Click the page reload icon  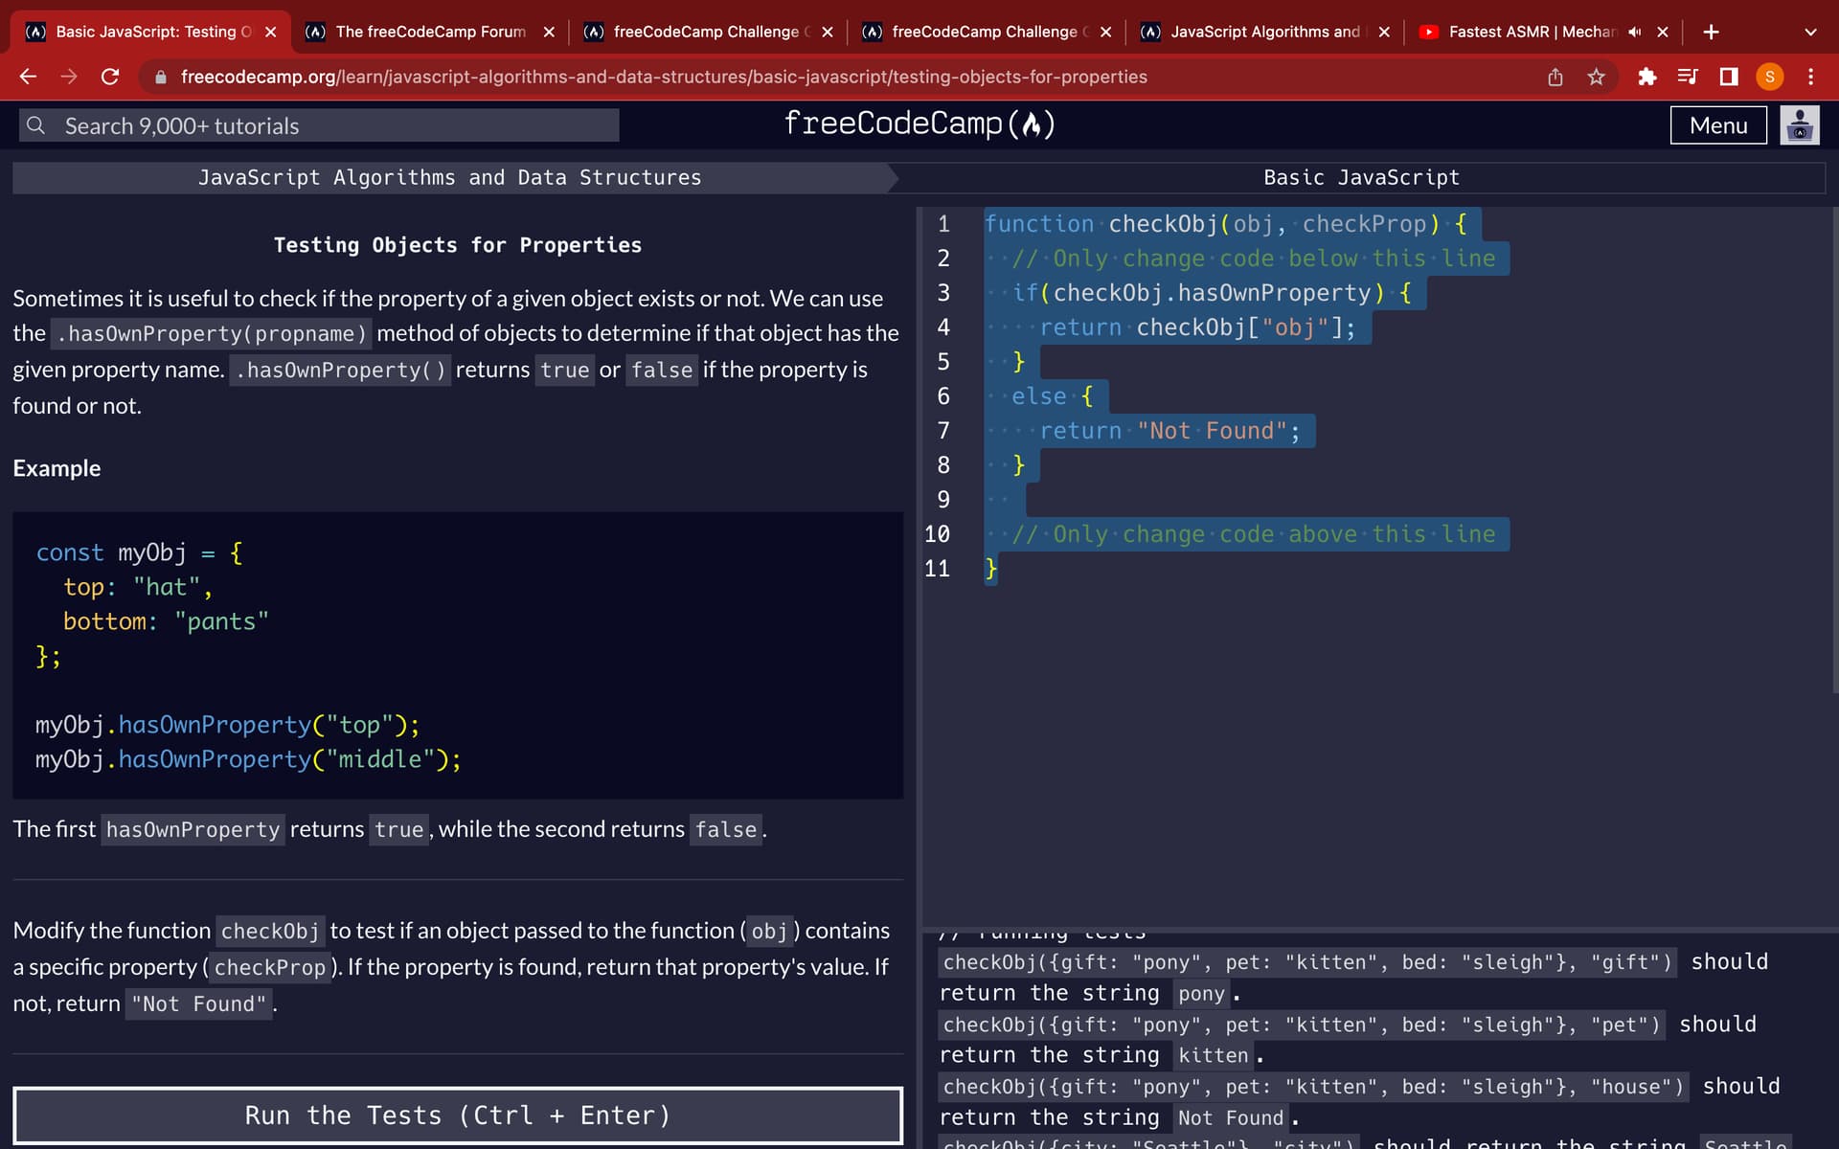pyautogui.click(x=110, y=77)
